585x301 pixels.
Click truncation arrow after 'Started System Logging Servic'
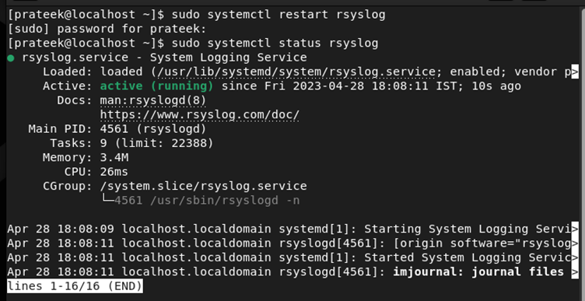[x=575, y=257]
